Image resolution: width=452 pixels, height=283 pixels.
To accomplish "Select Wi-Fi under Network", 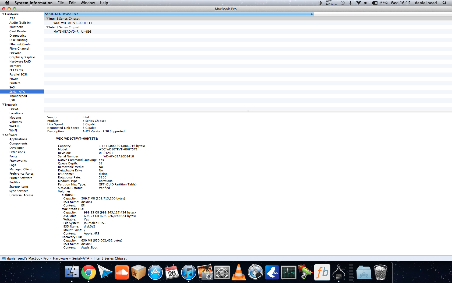I will point(13,130).
